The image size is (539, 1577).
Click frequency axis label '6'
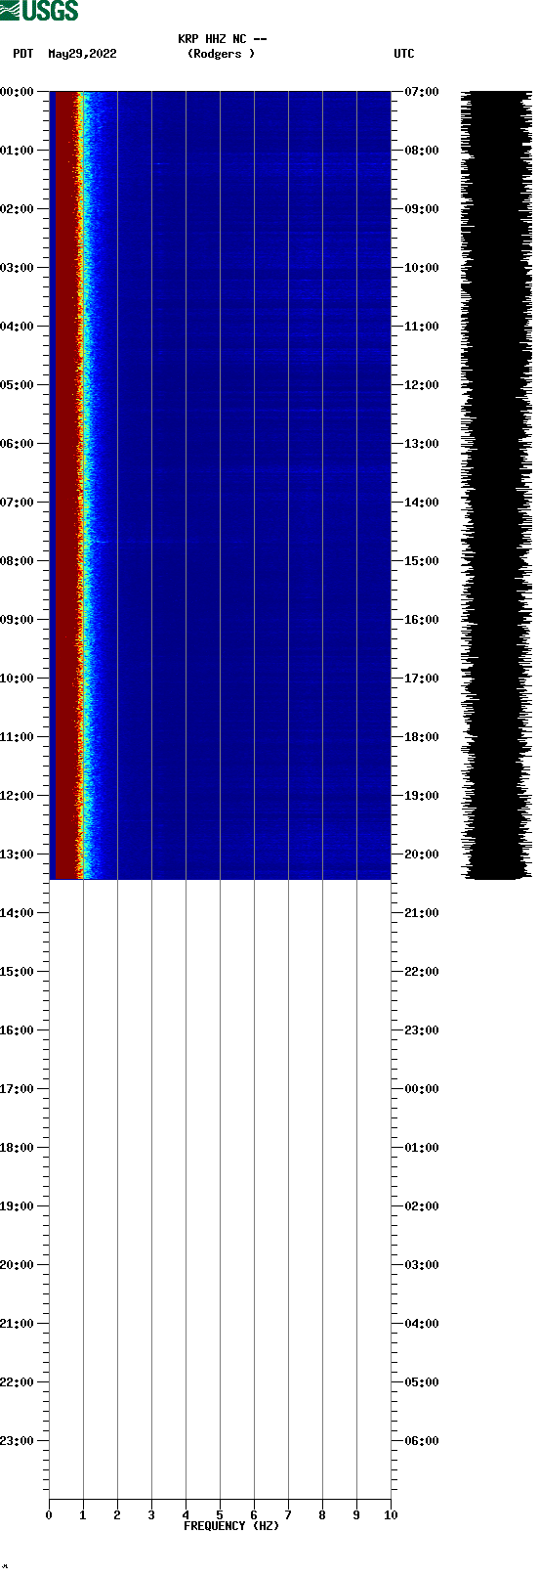pyautogui.click(x=254, y=1515)
